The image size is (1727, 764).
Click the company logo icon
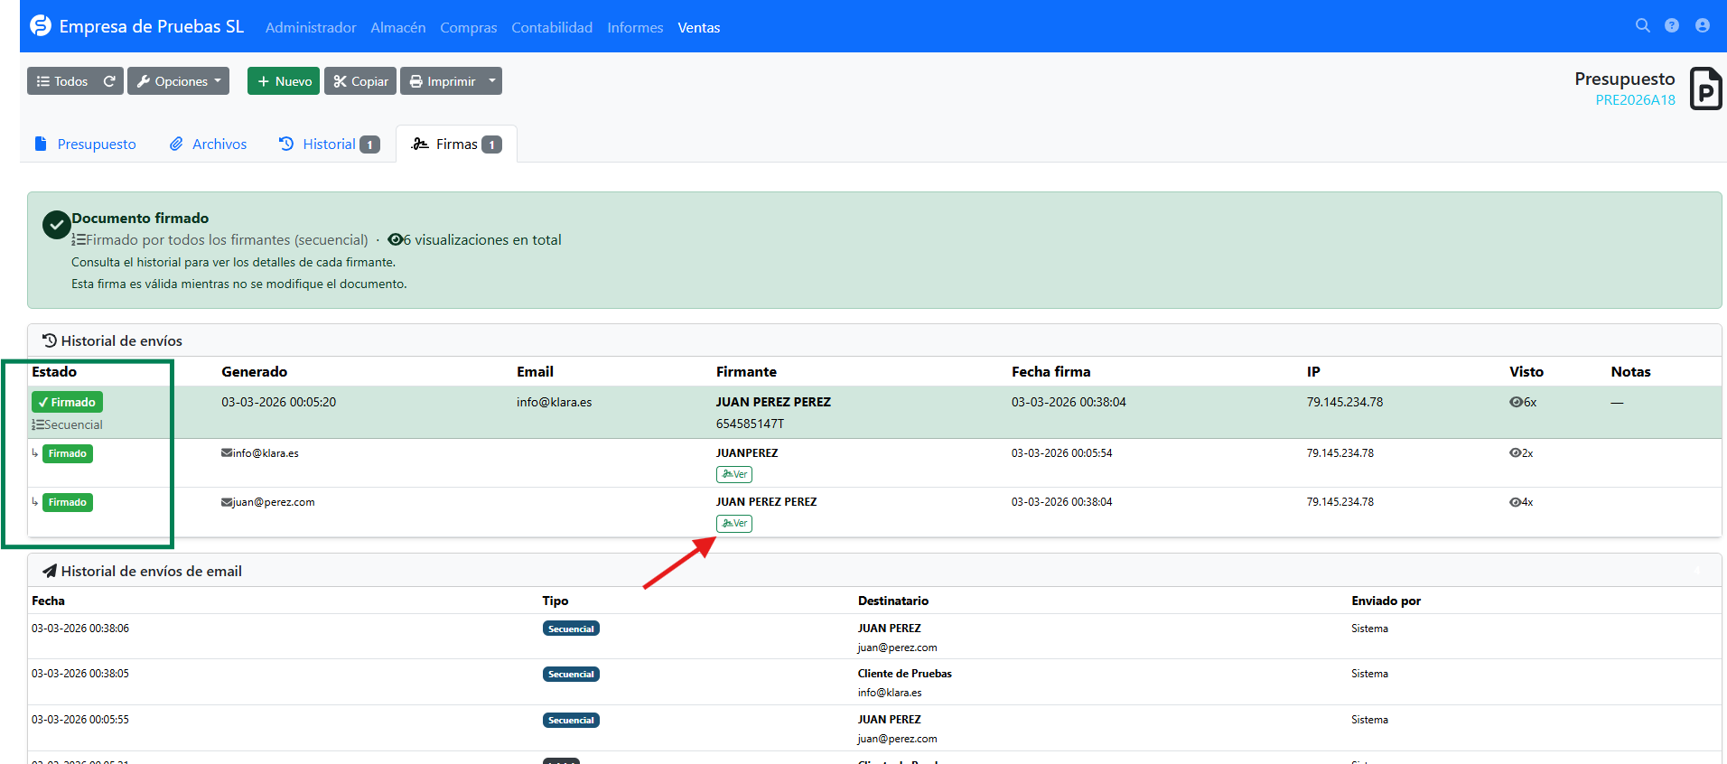[x=41, y=26]
